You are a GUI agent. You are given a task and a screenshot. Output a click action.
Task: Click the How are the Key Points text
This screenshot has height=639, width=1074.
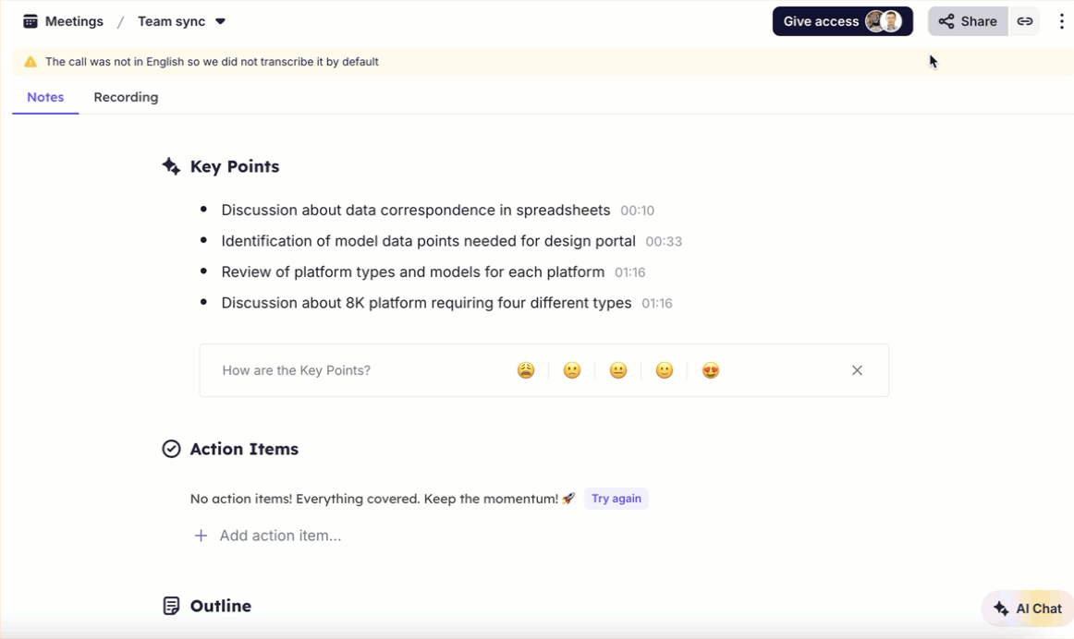click(296, 370)
